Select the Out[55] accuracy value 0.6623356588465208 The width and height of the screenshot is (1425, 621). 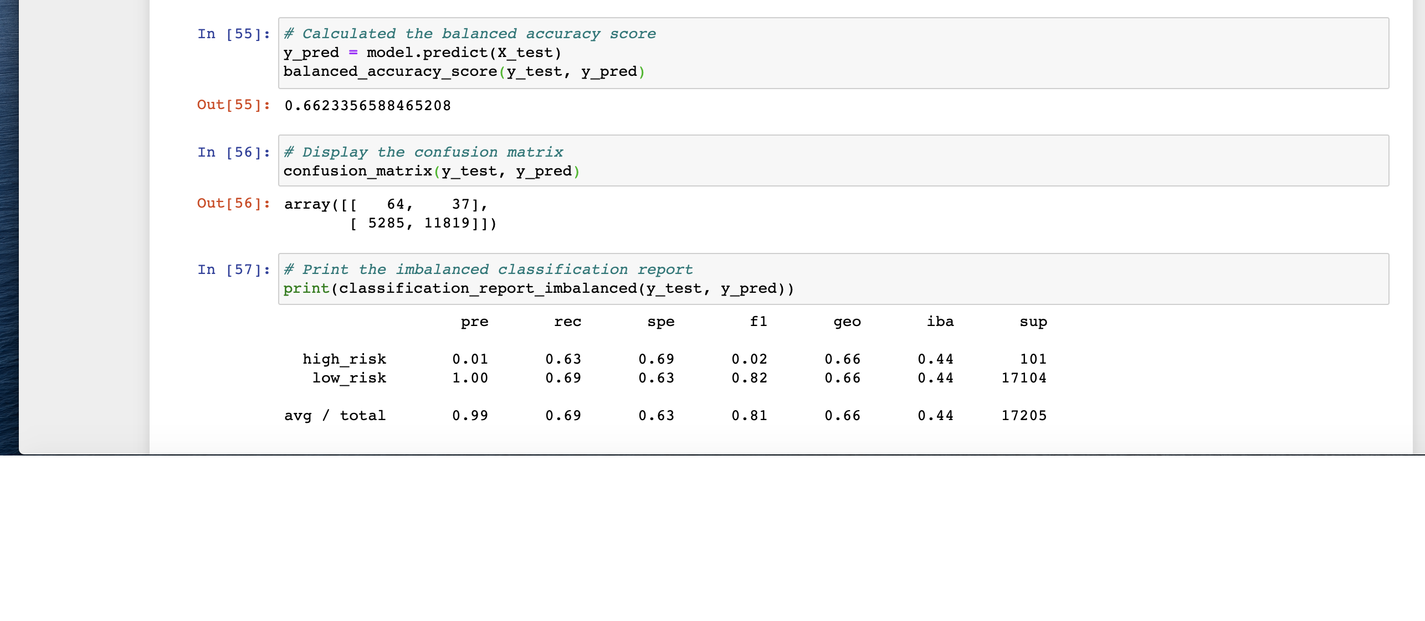(367, 105)
